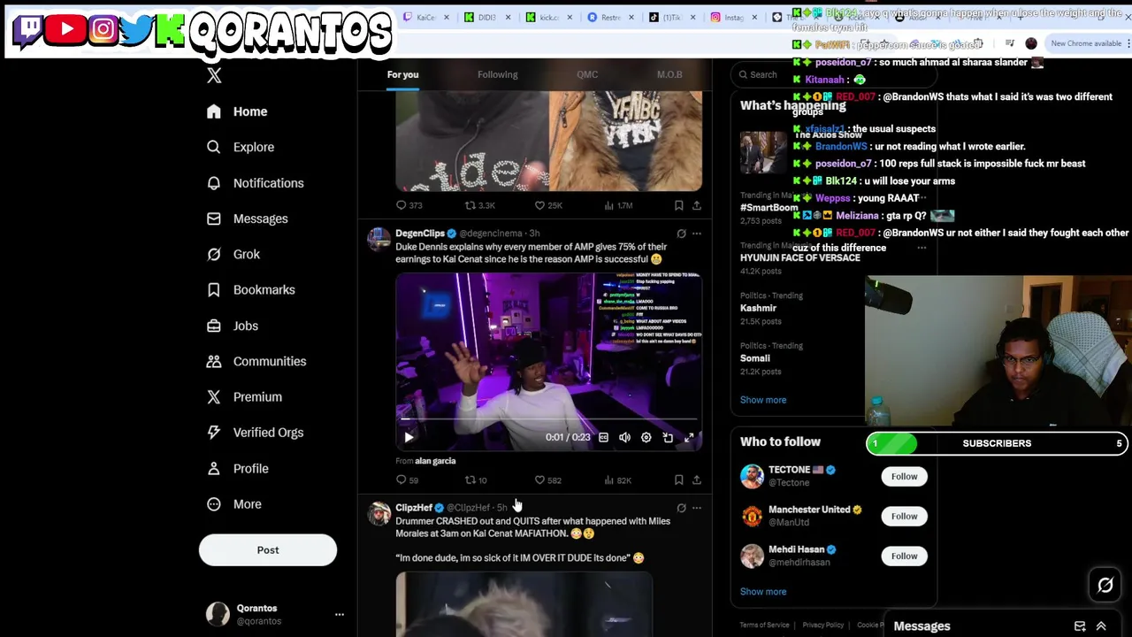Screen dimensions: 1132x637
Task: Show more trending topics
Action: coord(763,400)
